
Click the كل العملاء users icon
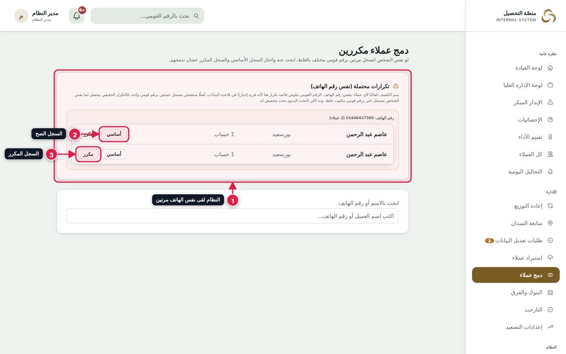[550, 154]
